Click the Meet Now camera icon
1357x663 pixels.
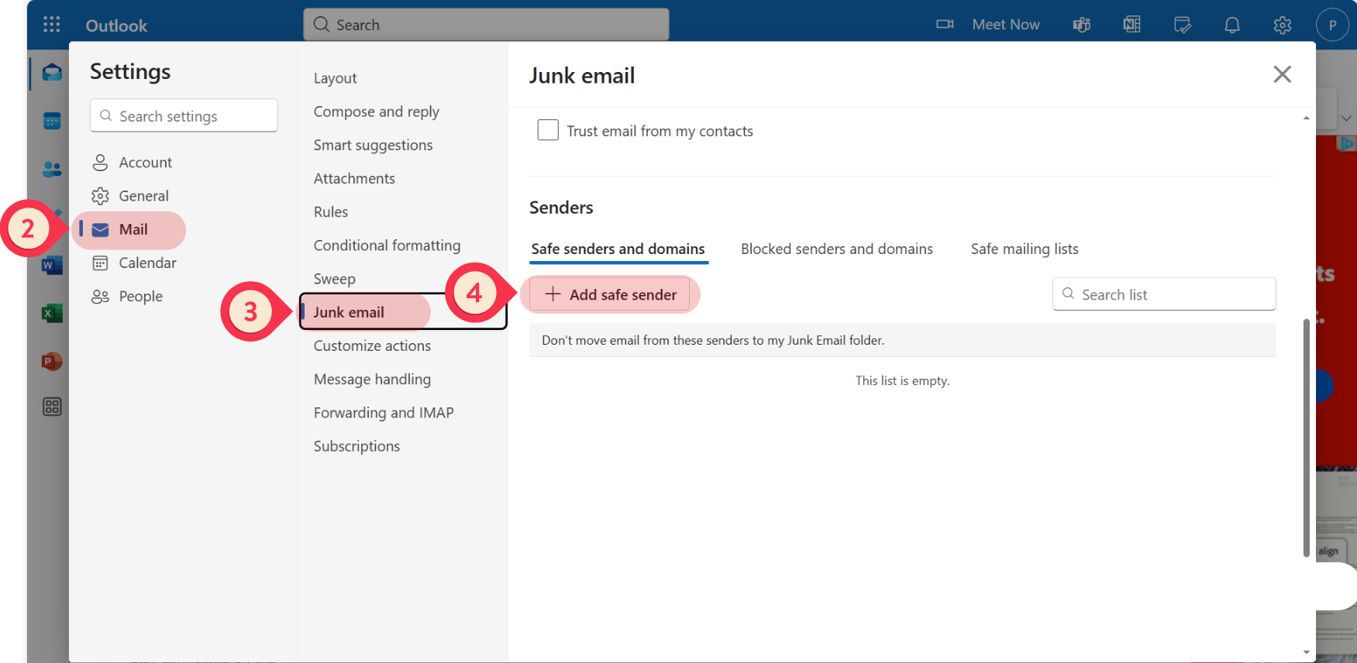(945, 25)
